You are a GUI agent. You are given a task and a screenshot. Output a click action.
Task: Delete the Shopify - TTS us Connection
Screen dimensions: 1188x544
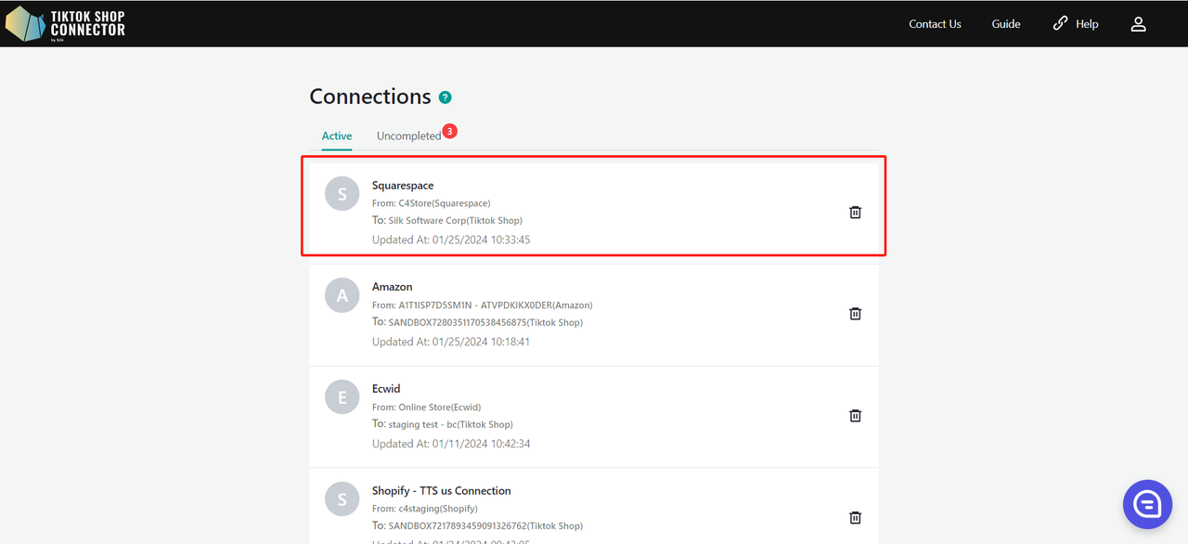click(x=856, y=518)
